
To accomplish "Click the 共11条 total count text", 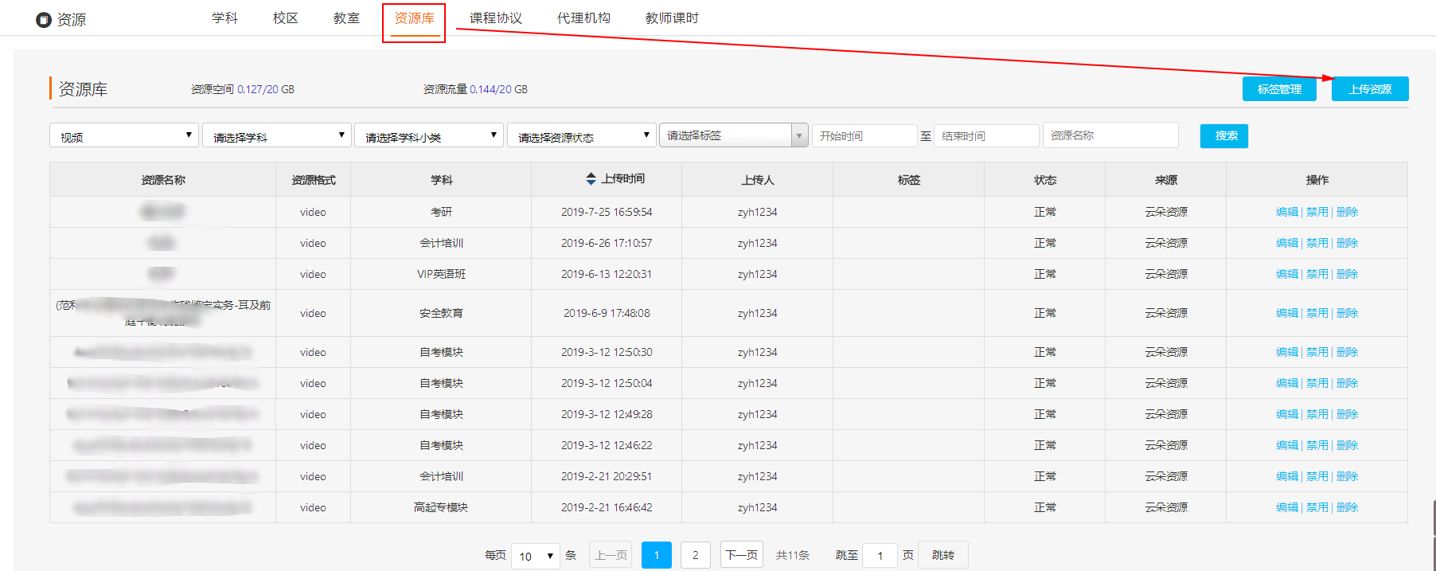I will (793, 555).
